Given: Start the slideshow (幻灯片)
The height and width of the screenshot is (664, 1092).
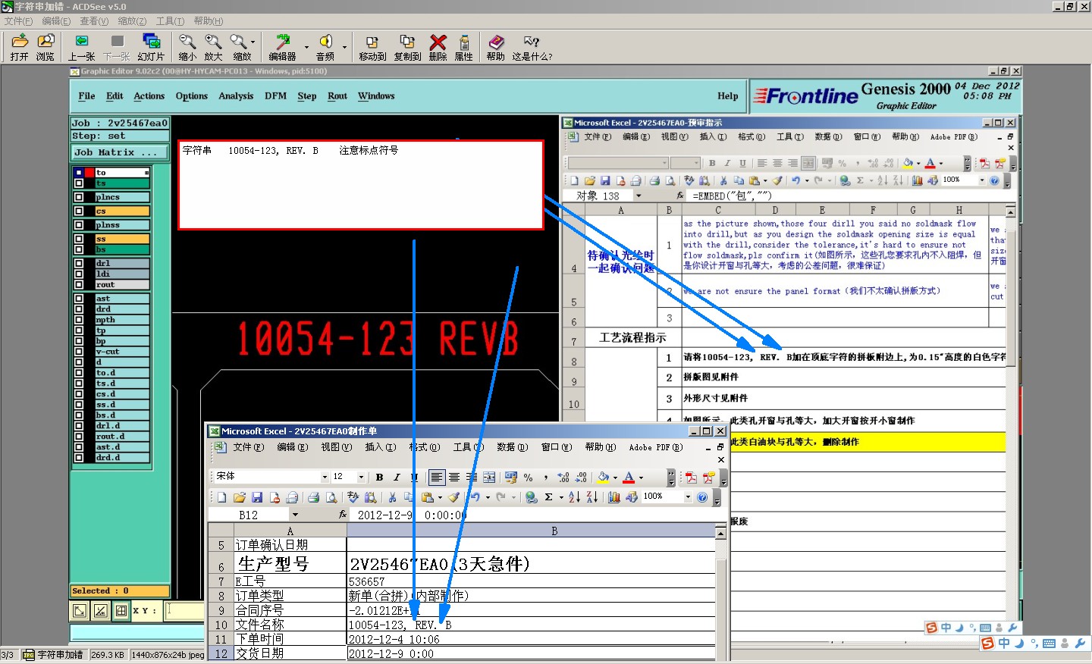Looking at the screenshot, I should pos(151,47).
